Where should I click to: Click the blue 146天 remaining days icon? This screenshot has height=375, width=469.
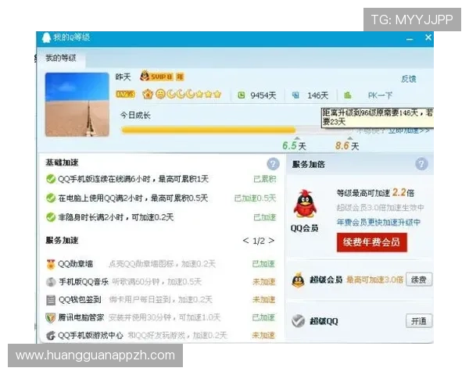[x=295, y=95]
